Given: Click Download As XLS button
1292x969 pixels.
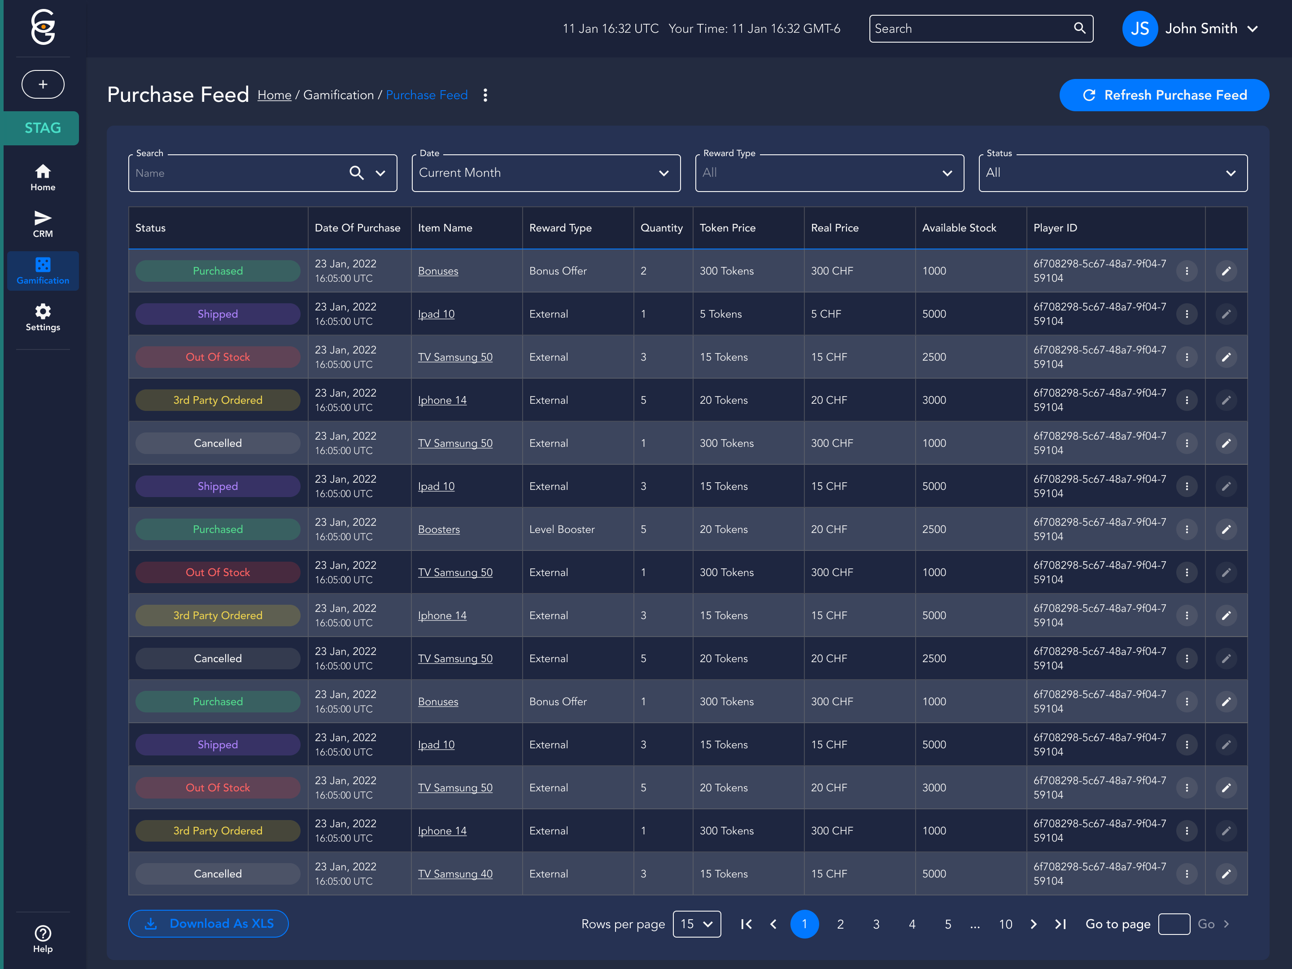Looking at the screenshot, I should [x=209, y=923].
